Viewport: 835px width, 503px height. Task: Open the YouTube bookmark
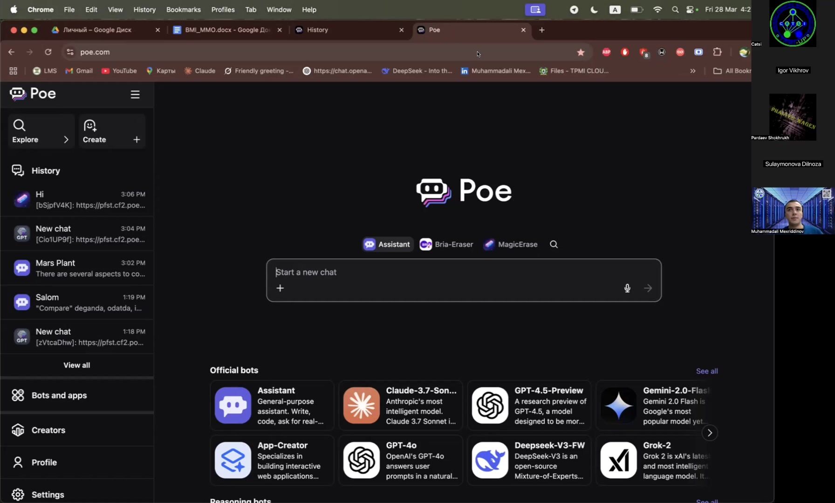pyautogui.click(x=119, y=71)
